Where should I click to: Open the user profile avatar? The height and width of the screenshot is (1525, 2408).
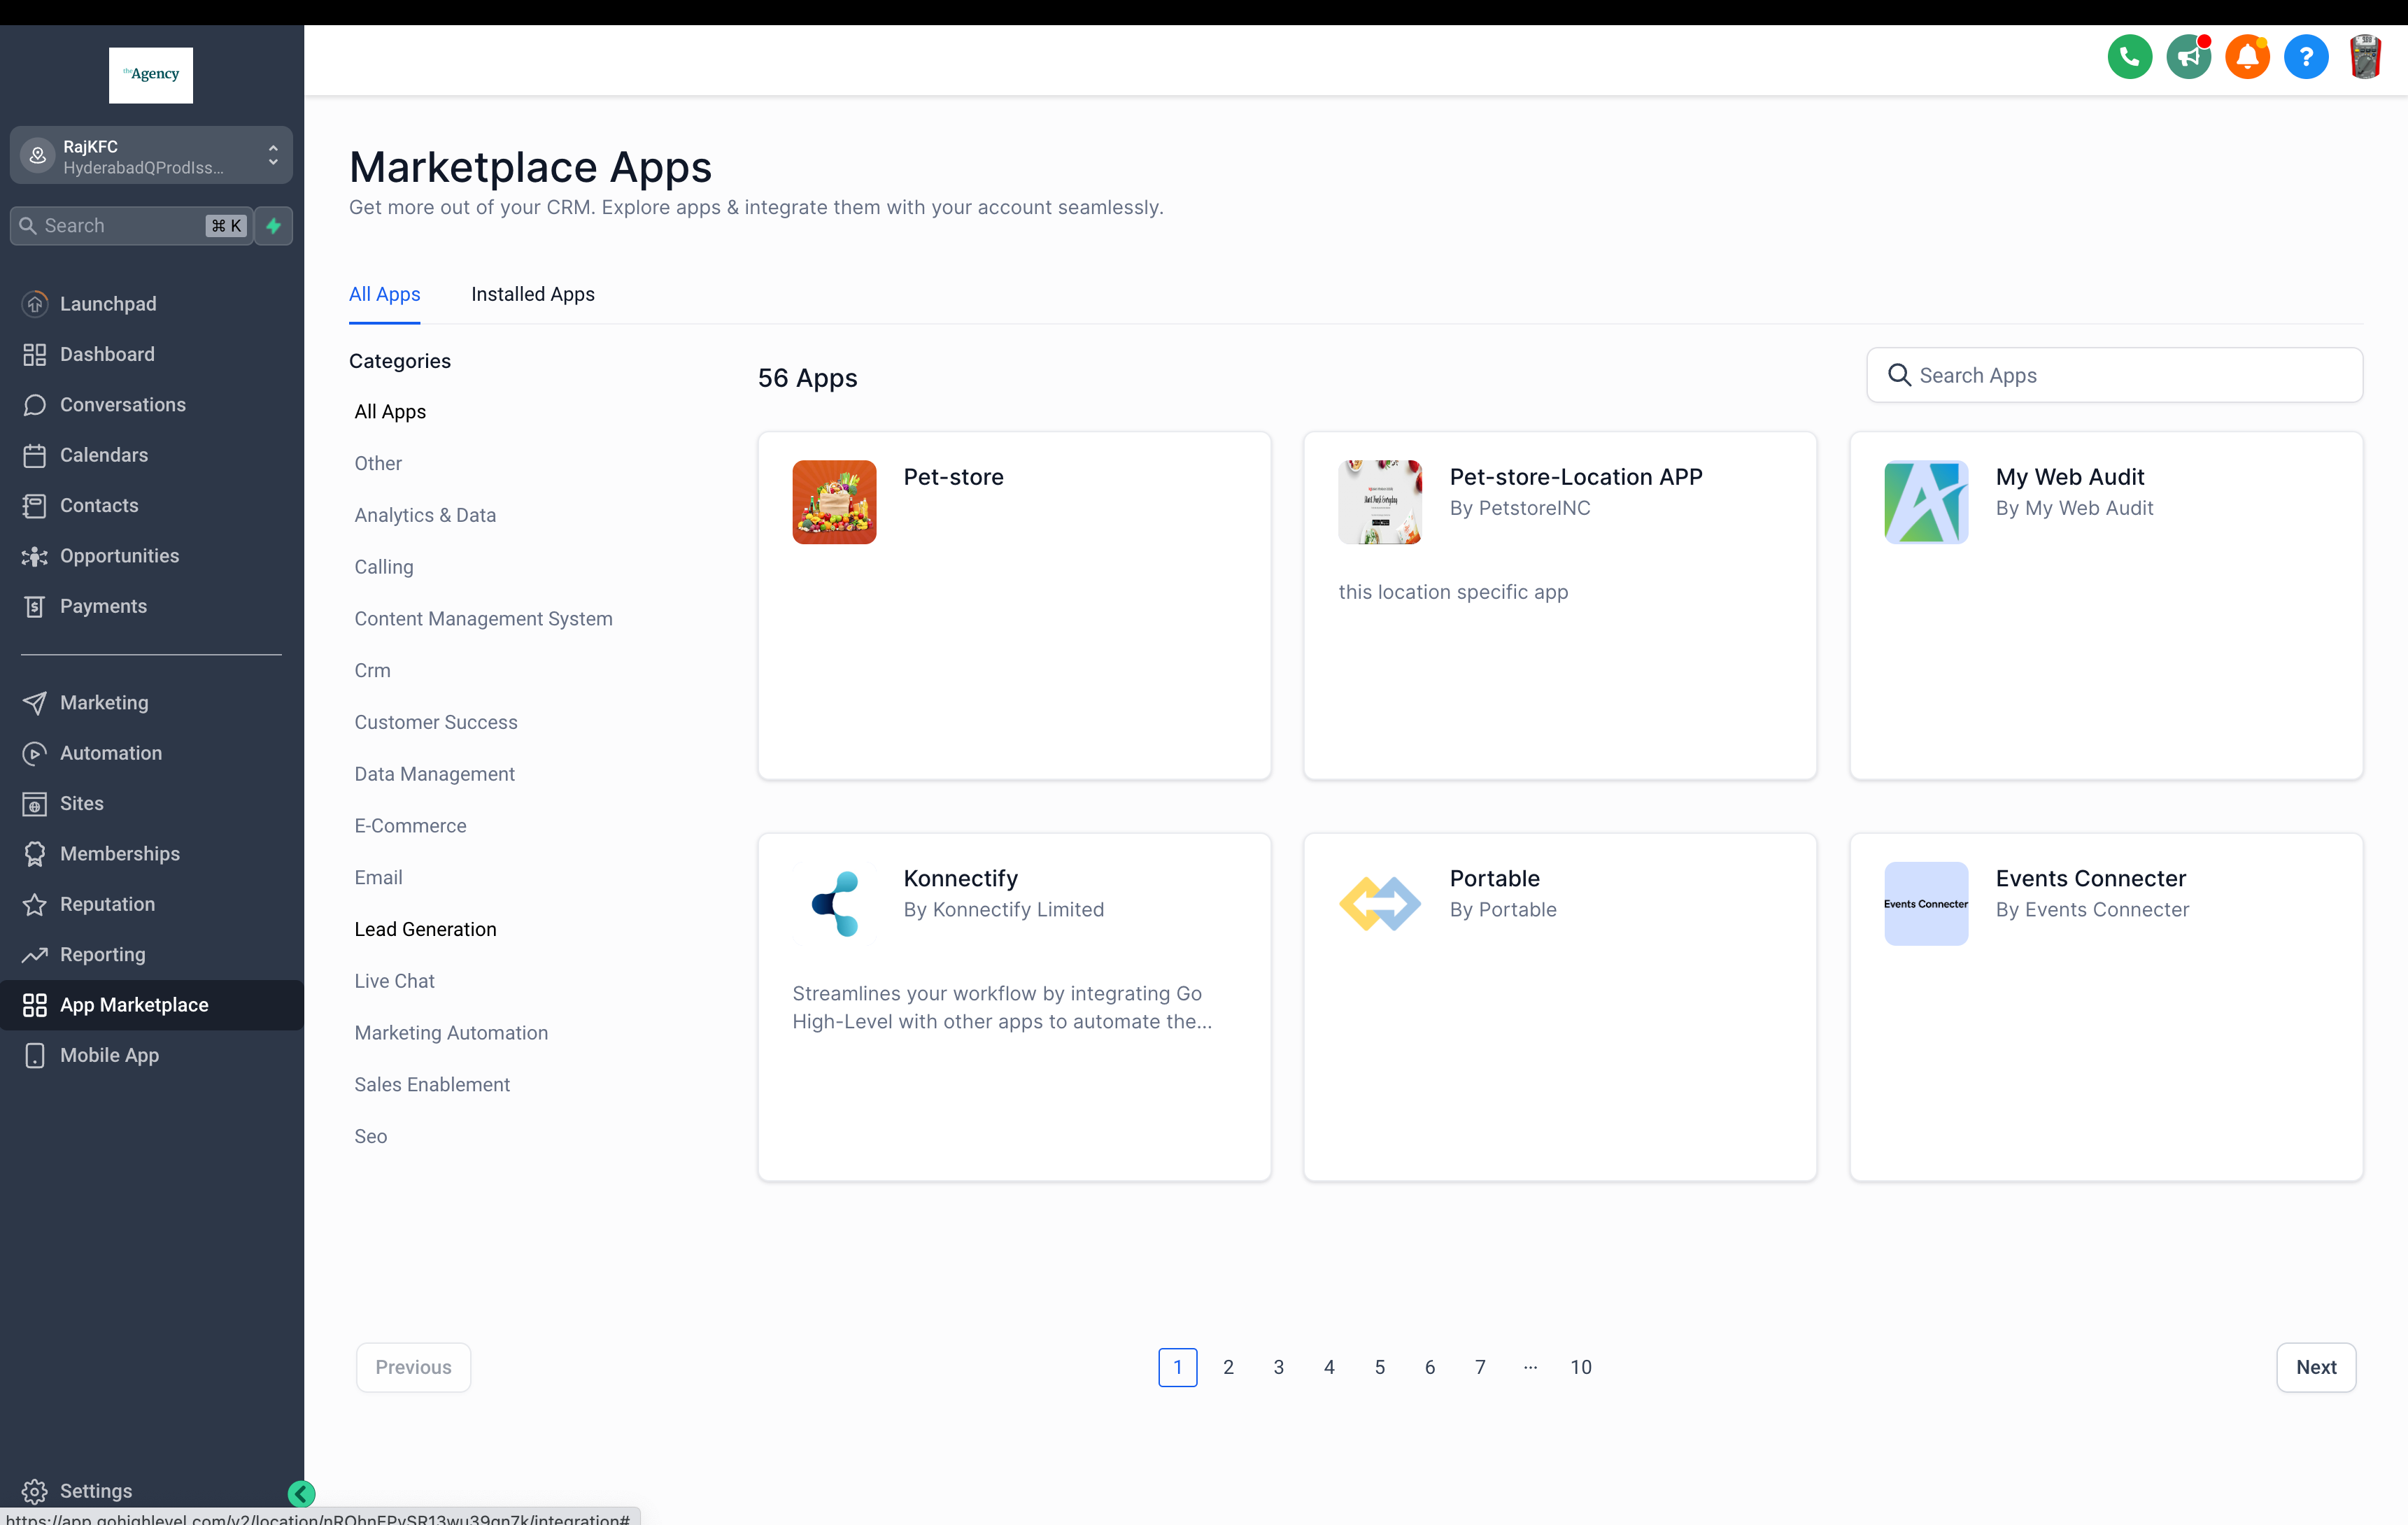click(x=2365, y=57)
